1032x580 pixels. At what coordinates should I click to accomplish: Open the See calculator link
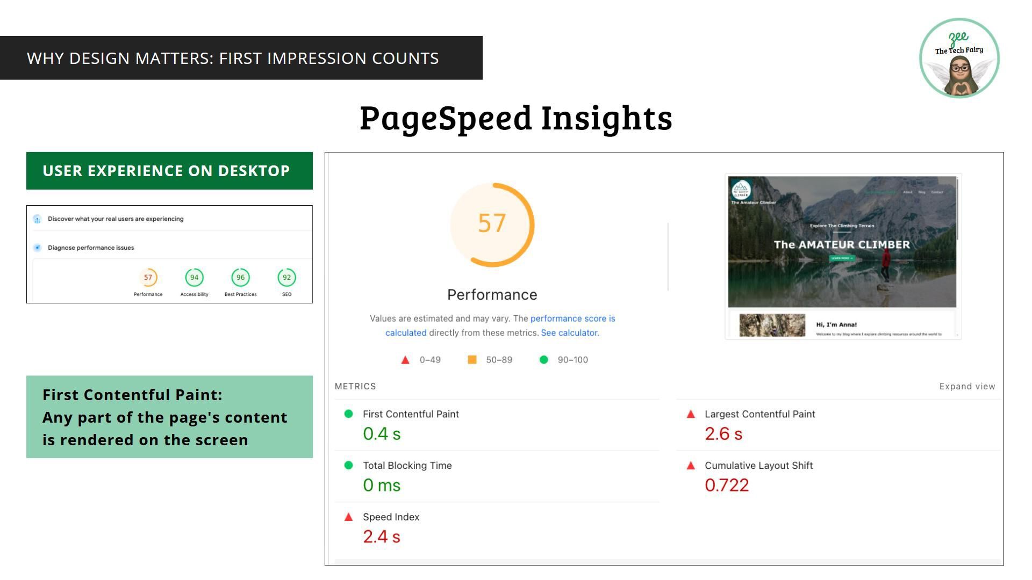point(569,333)
